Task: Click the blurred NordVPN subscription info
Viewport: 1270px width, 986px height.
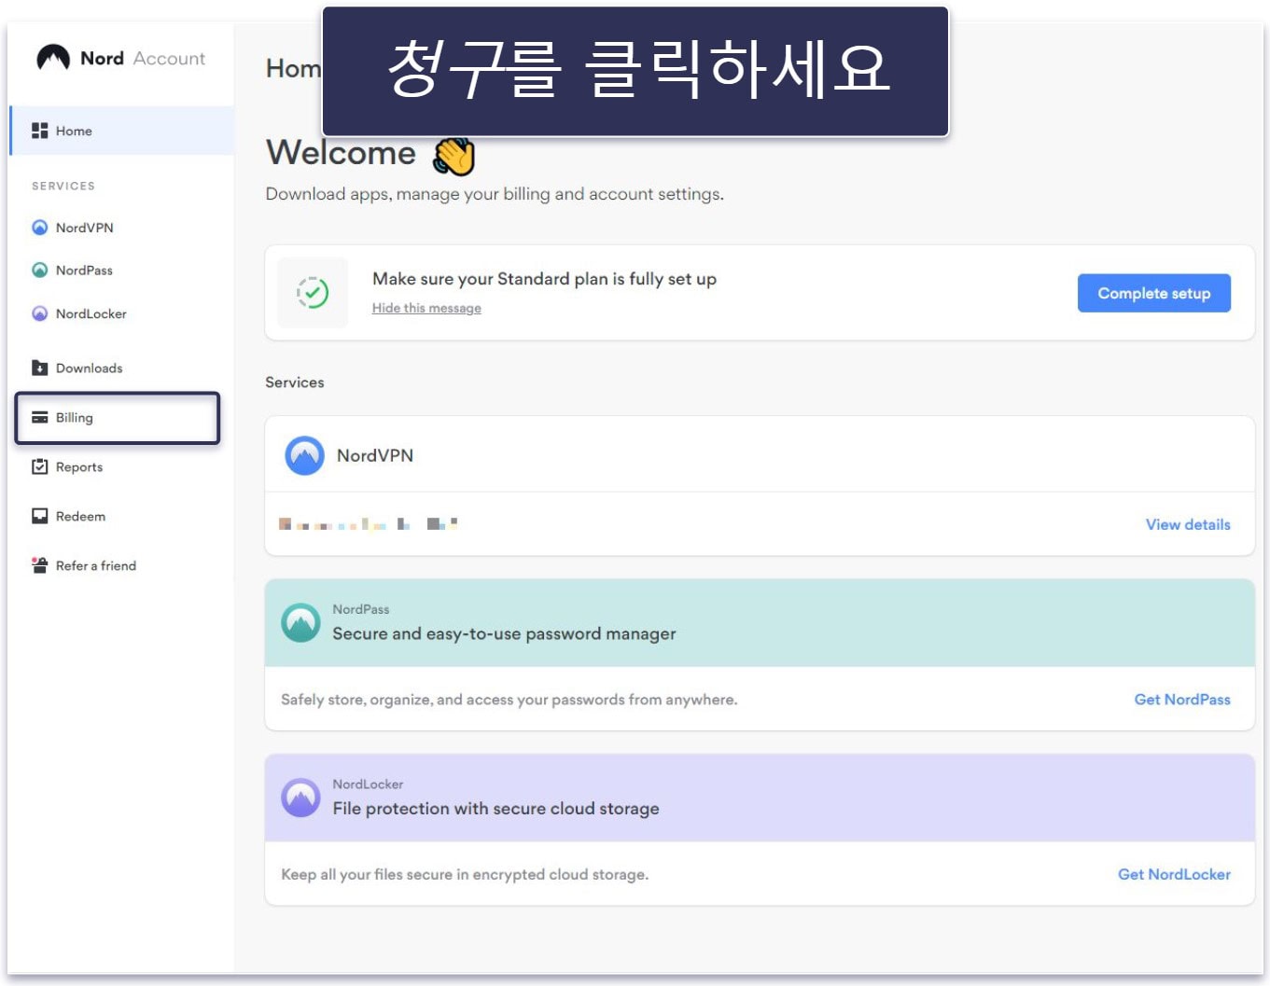Action: (368, 524)
